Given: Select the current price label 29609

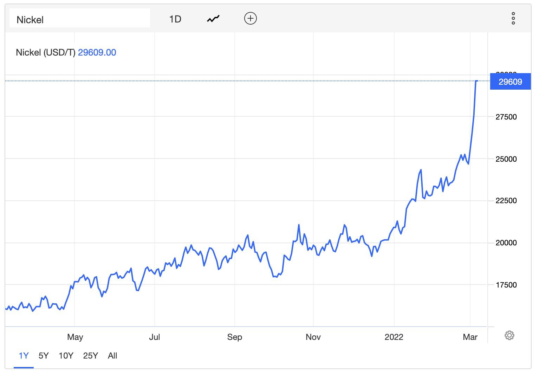Looking at the screenshot, I should coord(510,82).
